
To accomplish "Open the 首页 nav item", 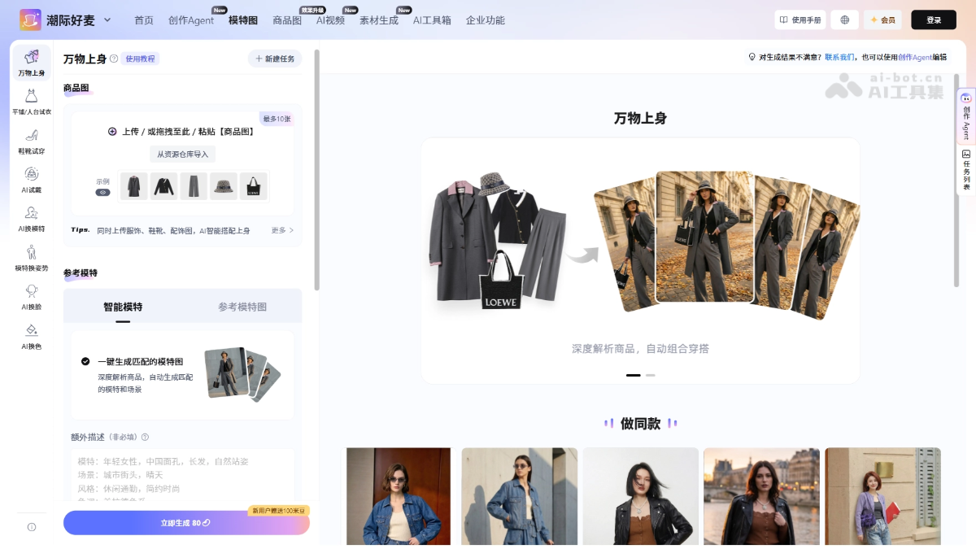I will pyautogui.click(x=144, y=20).
